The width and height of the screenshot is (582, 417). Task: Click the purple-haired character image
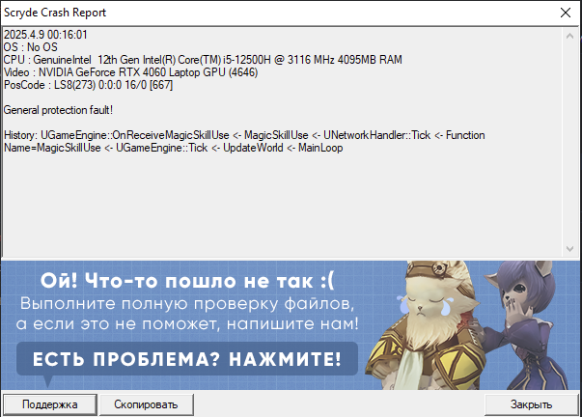(x=529, y=325)
